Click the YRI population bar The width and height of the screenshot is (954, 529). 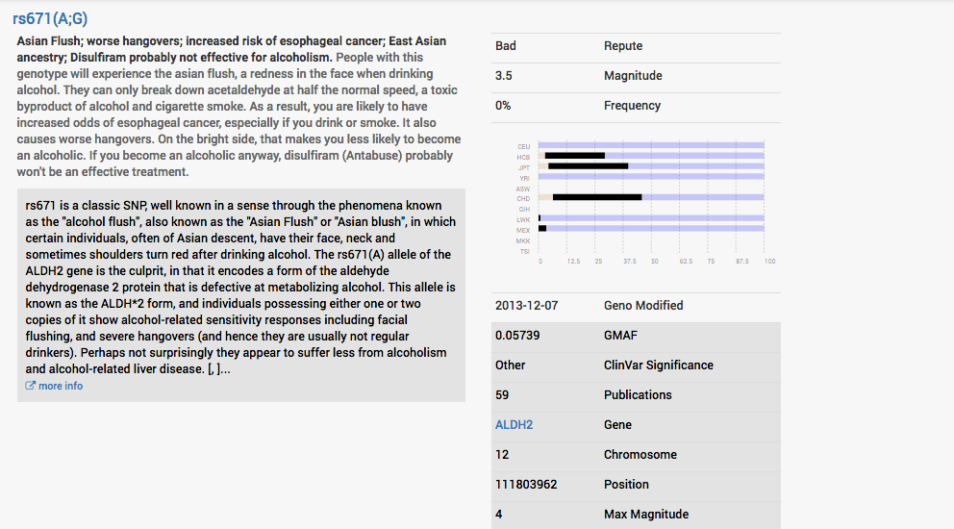pyautogui.click(x=651, y=177)
